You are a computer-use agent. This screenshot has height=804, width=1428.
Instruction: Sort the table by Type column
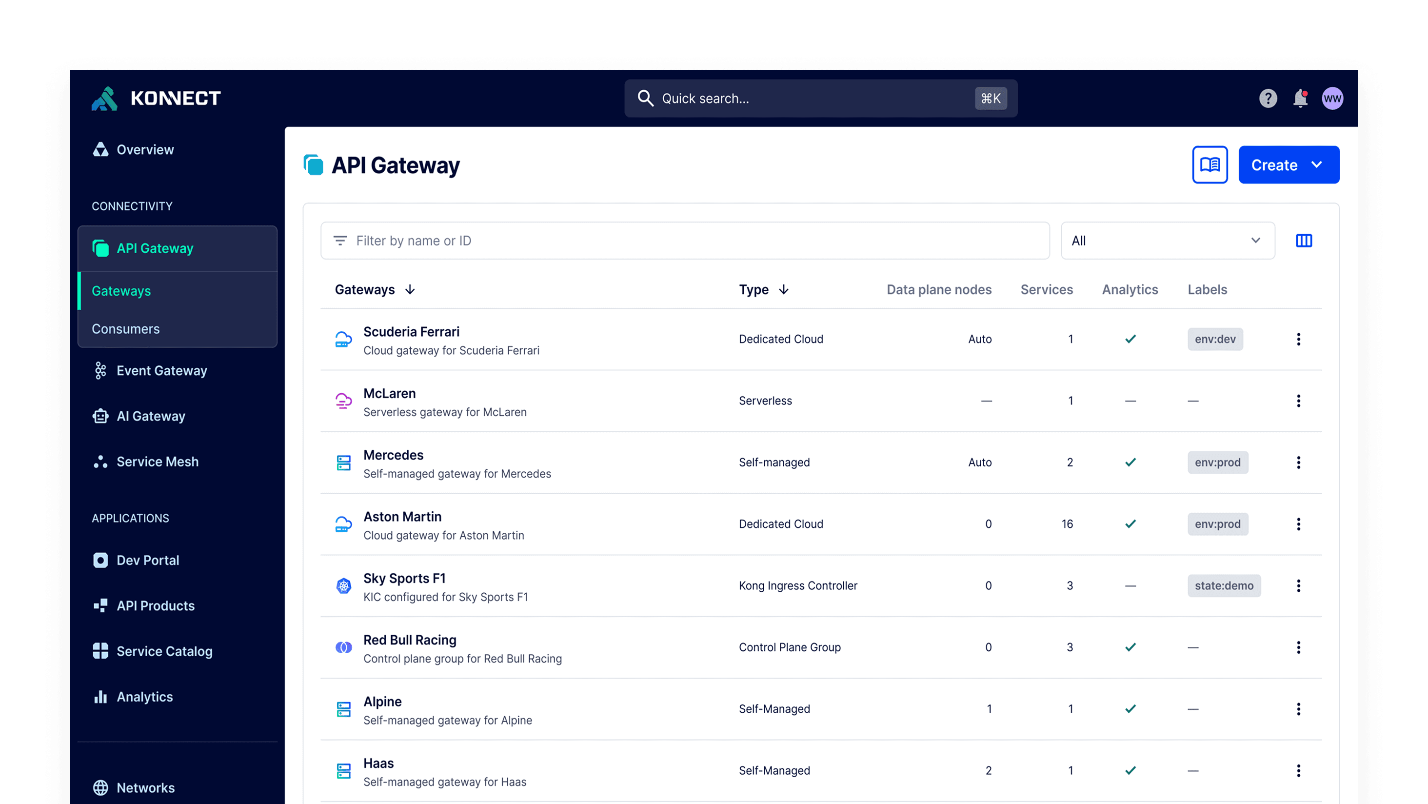tap(763, 289)
